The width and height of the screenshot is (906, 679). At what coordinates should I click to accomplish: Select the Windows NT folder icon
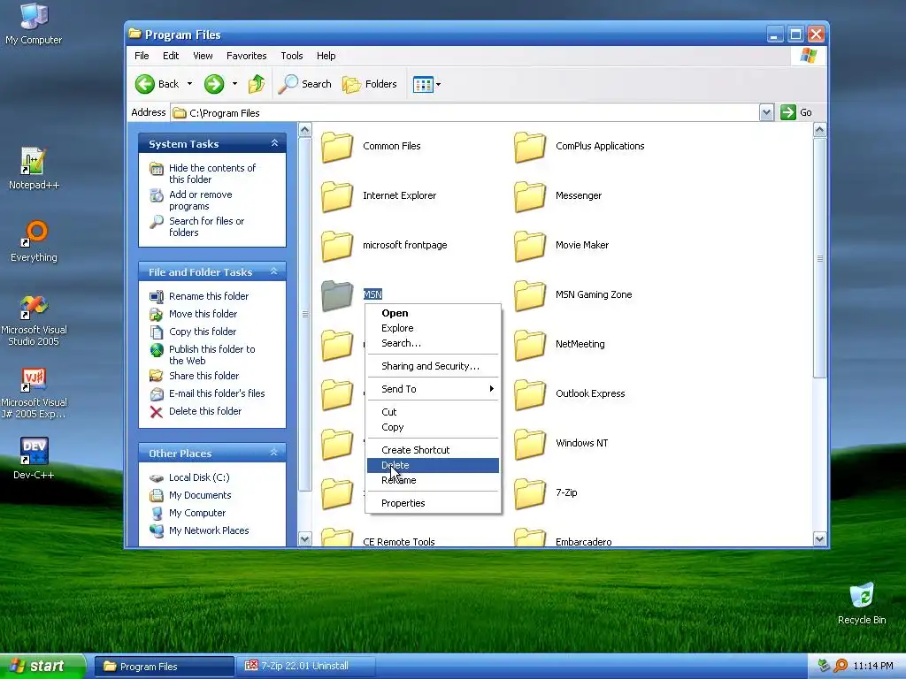click(x=530, y=444)
